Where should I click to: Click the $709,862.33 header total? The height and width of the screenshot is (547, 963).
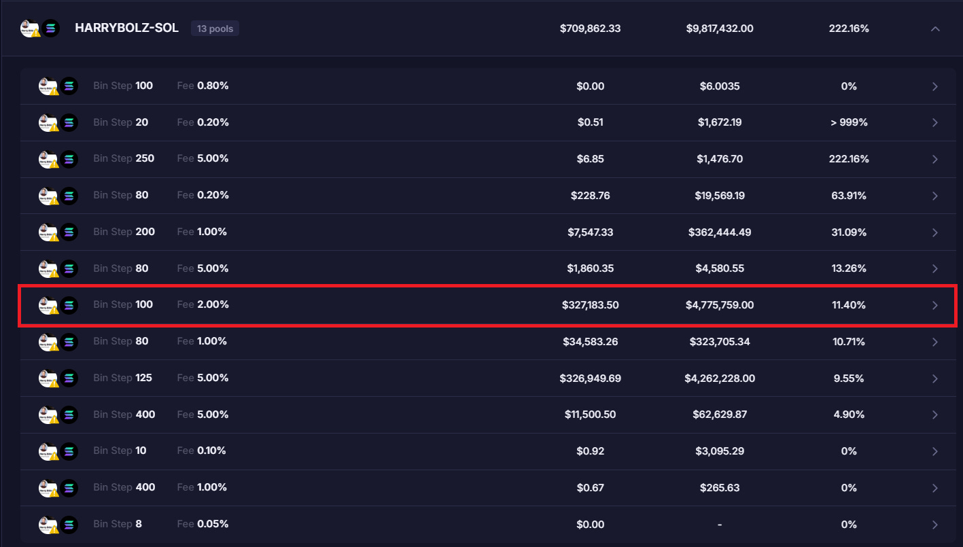click(x=590, y=29)
